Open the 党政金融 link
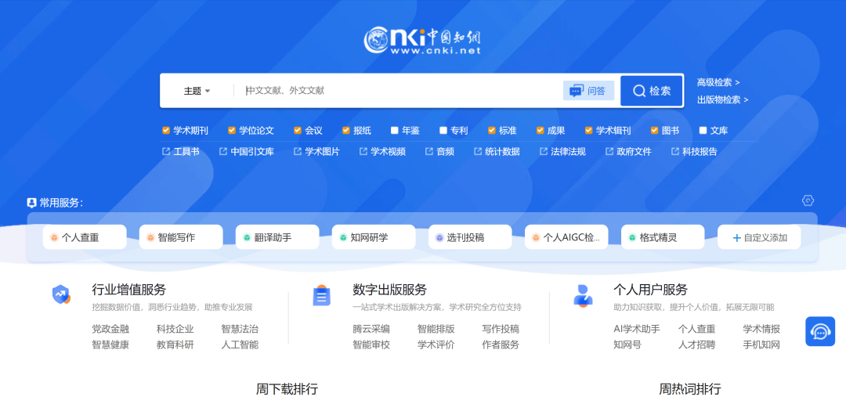This screenshot has width=846, height=404. click(110, 329)
